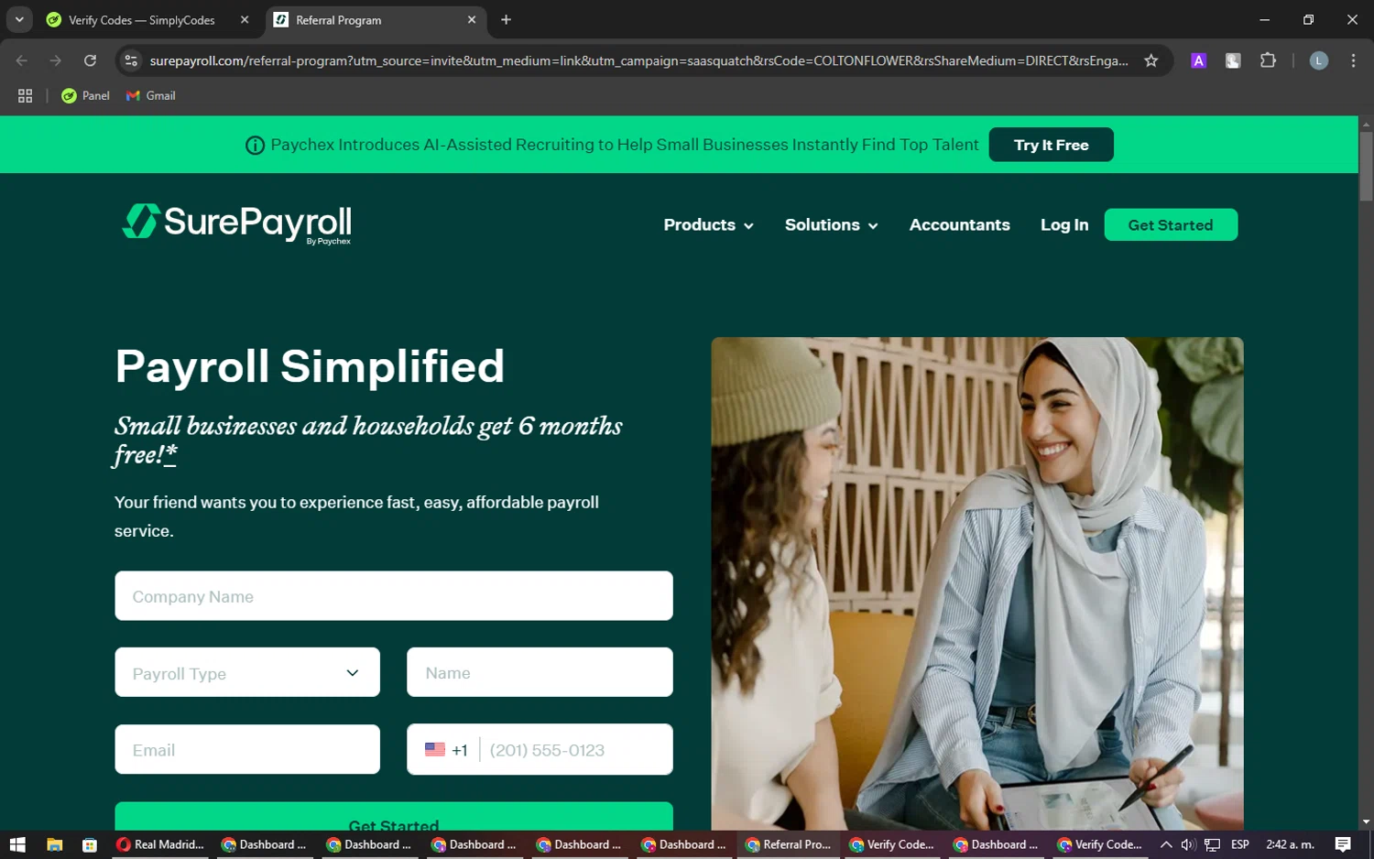Open the Windows Start menu
Image resolution: width=1374 pixels, height=859 pixels.
[17, 844]
